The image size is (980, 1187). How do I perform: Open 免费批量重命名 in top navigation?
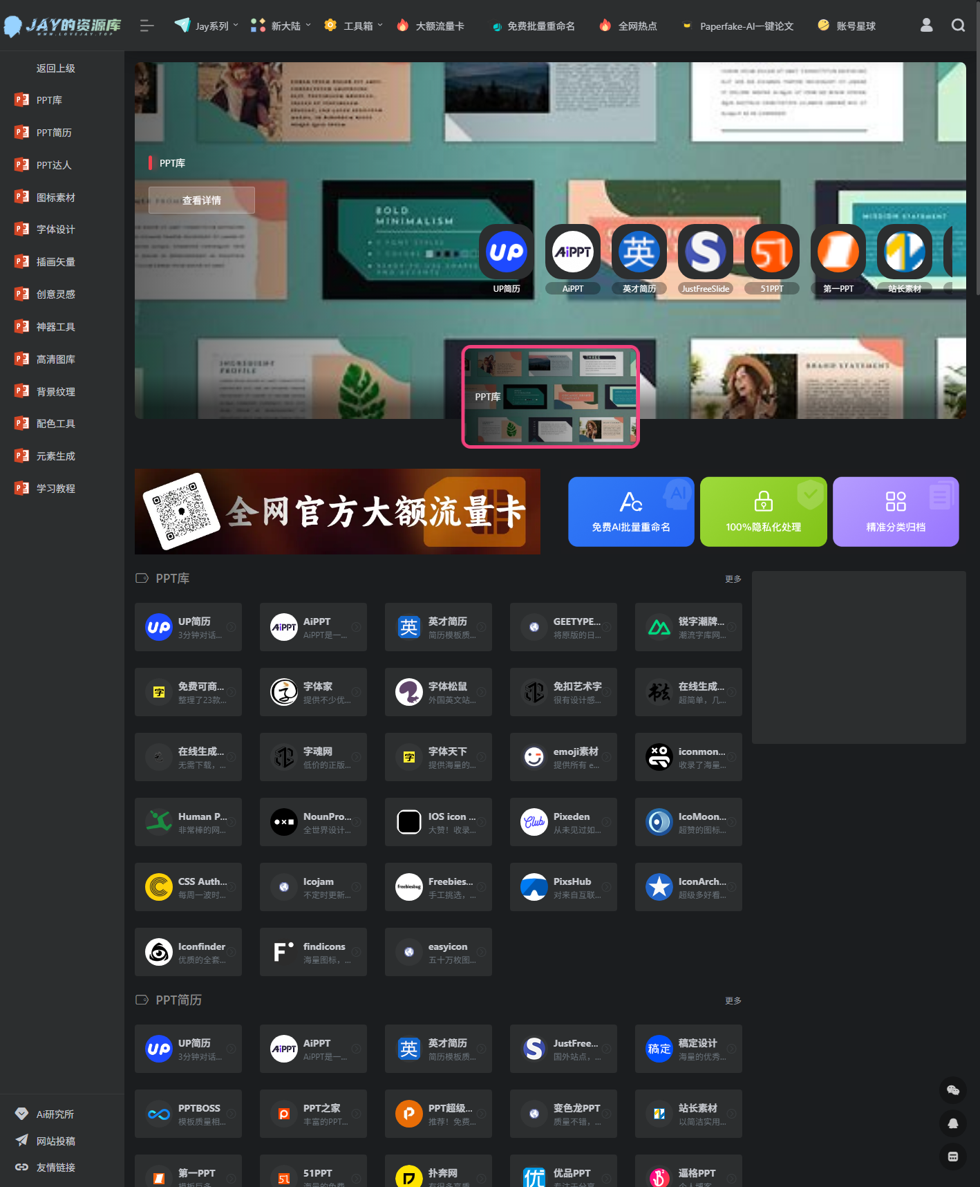pos(533,26)
